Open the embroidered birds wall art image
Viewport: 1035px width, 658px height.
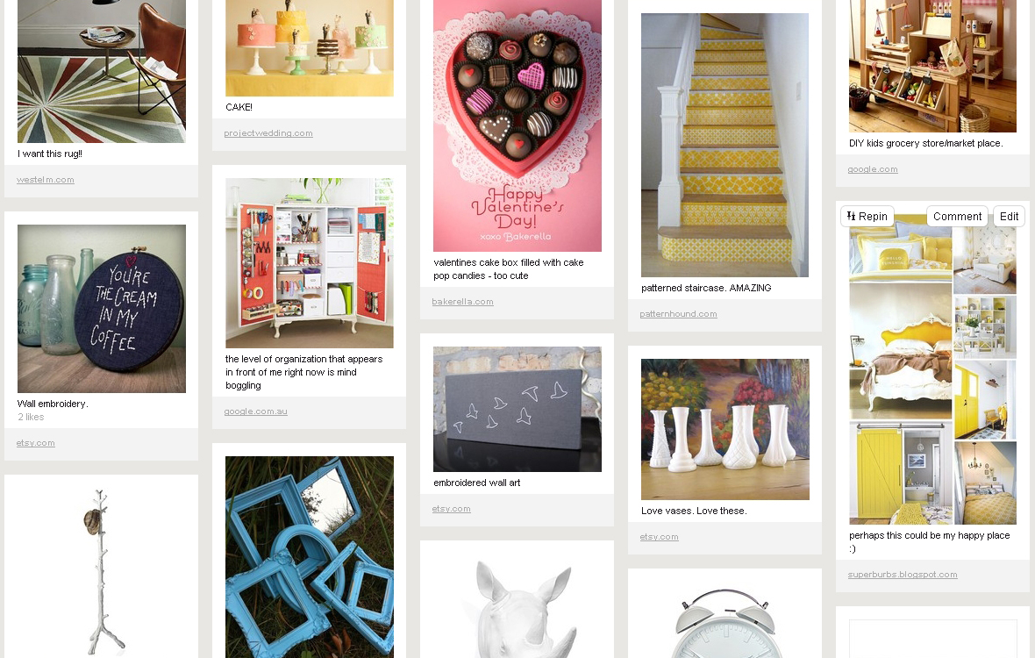pyautogui.click(x=517, y=409)
